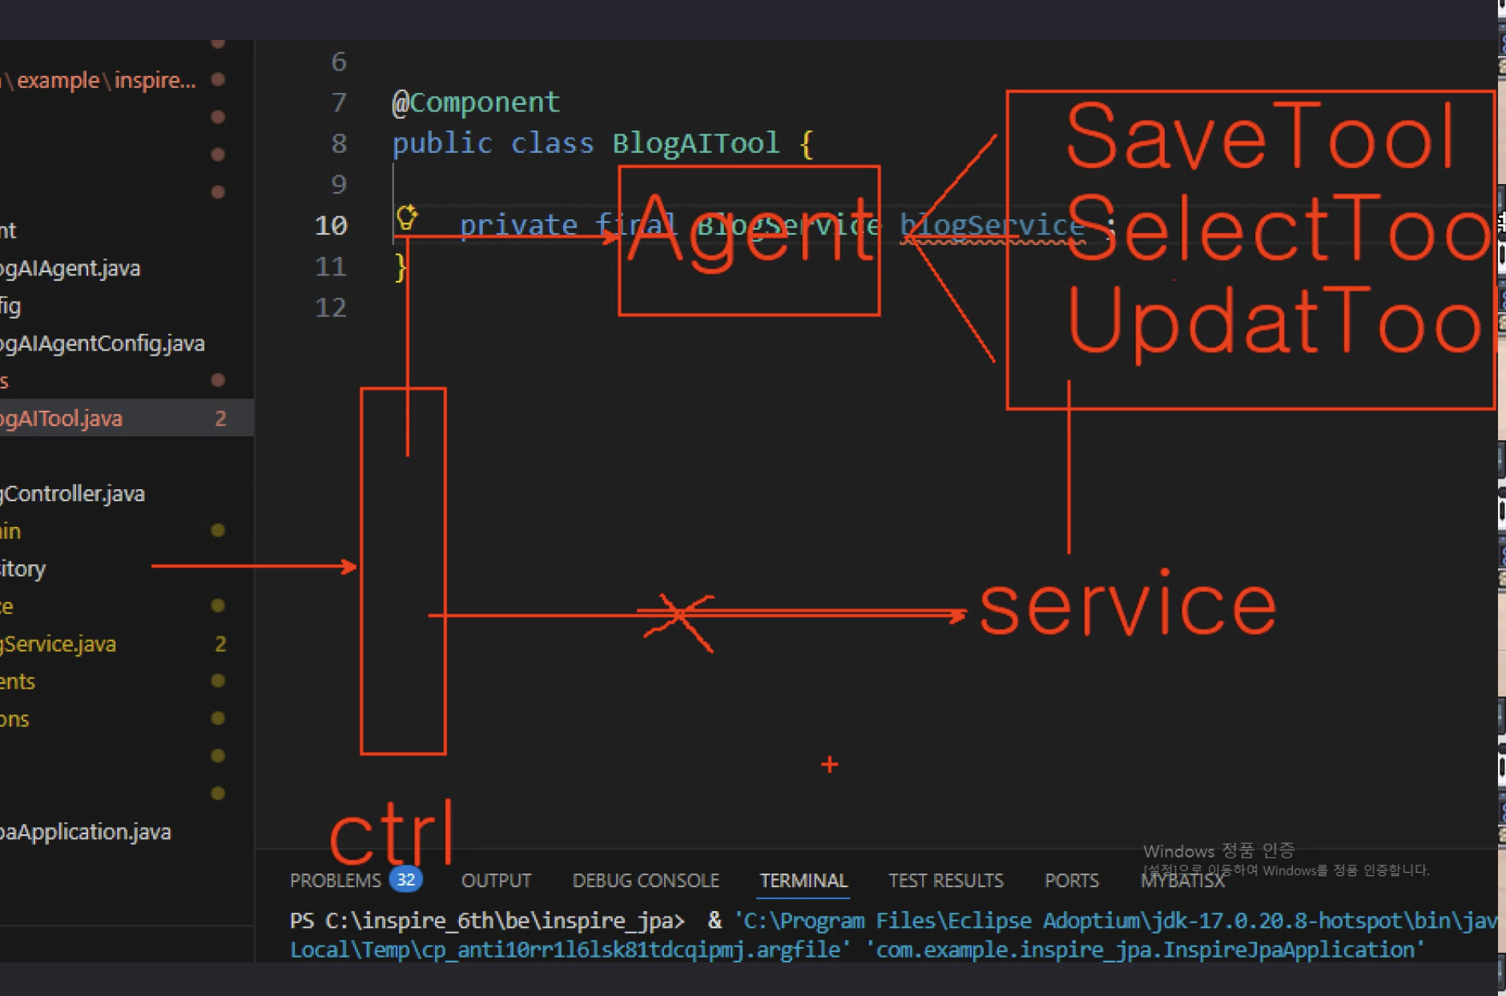This screenshot has height=996, width=1506.
Task: Click the InspireJpaApplication class path in terminal
Action: point(1146,950)
